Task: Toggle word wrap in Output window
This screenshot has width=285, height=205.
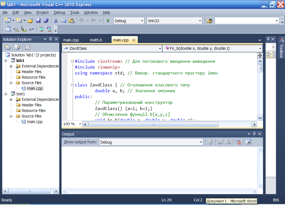Action: (x=248, y=142)
